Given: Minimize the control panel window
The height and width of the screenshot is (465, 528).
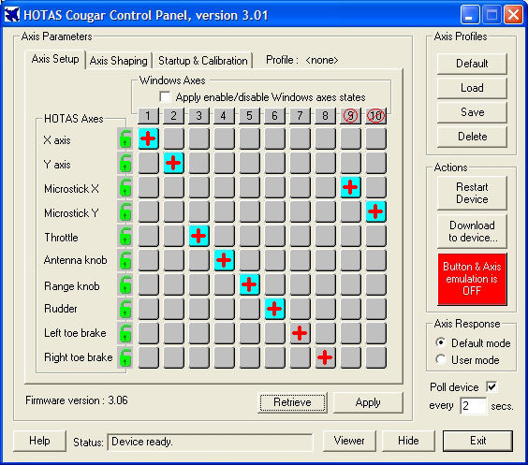Looking at the screenshot, I should tap(470, 15).
